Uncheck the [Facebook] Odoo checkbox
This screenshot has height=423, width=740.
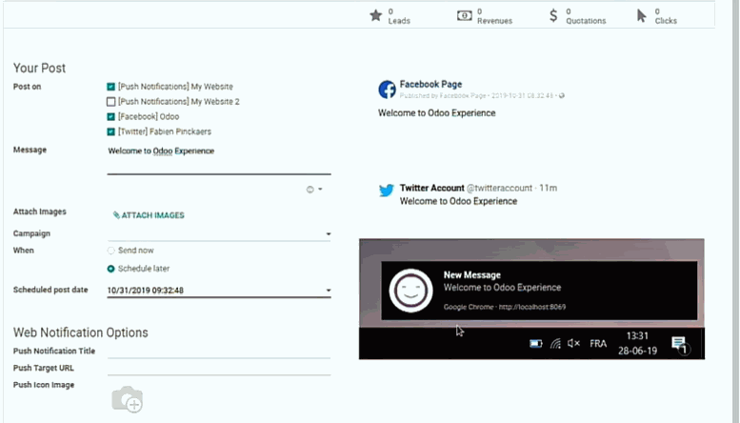point(111,116)
